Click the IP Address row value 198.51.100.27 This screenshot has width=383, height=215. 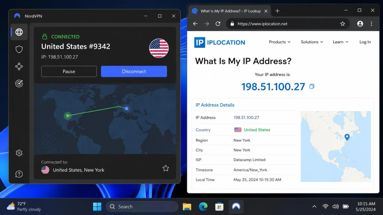click(x=246, y=118)
